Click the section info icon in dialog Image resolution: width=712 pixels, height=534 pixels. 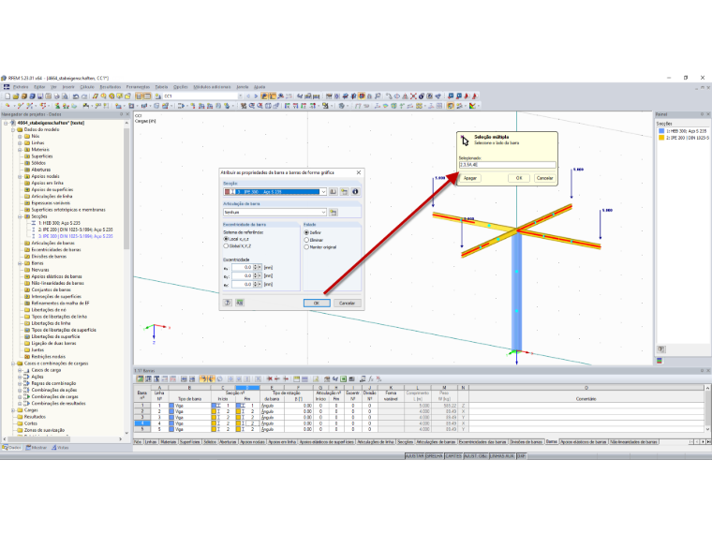coord(355,192)
